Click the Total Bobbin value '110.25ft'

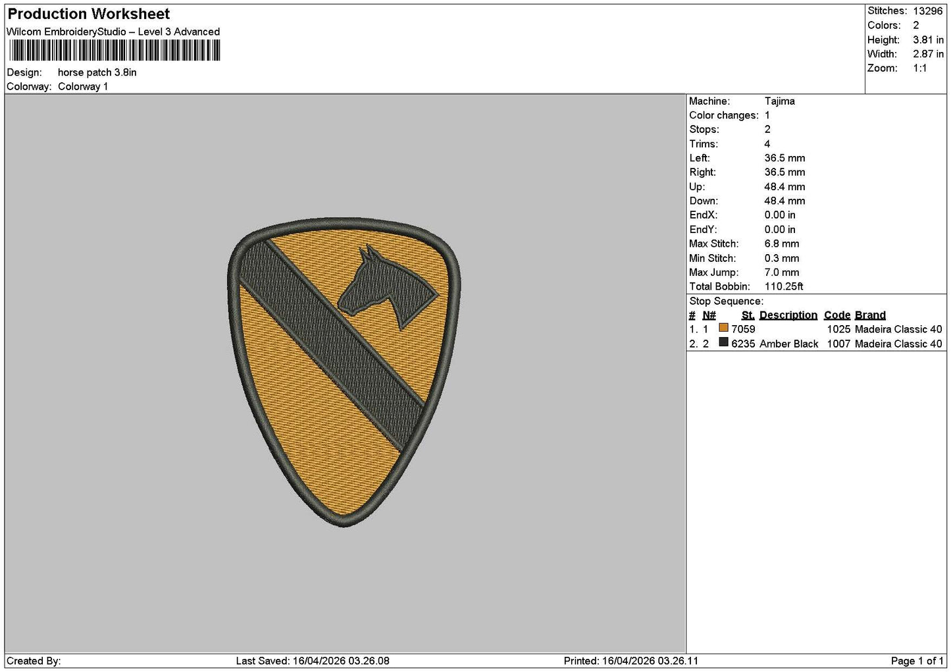(784, 286)
